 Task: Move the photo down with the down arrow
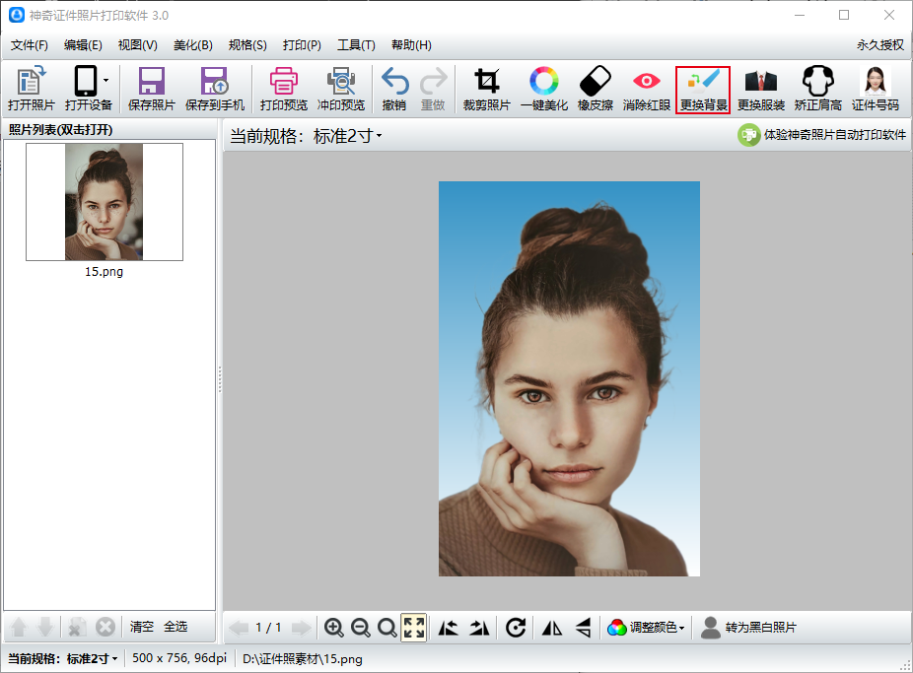pos(44,627)
